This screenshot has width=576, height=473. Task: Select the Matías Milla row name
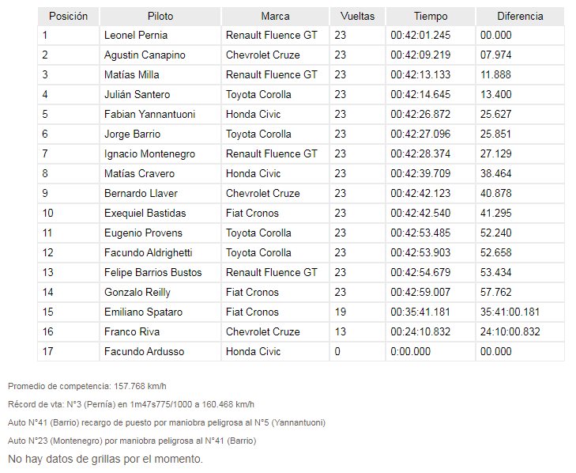click(x=131, y=74)
